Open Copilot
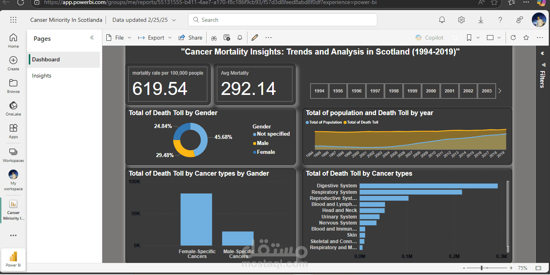This screenshot has width=550, height=275. 429,37
